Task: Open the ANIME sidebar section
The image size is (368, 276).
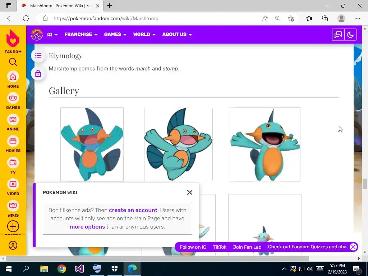Action: 13,123
